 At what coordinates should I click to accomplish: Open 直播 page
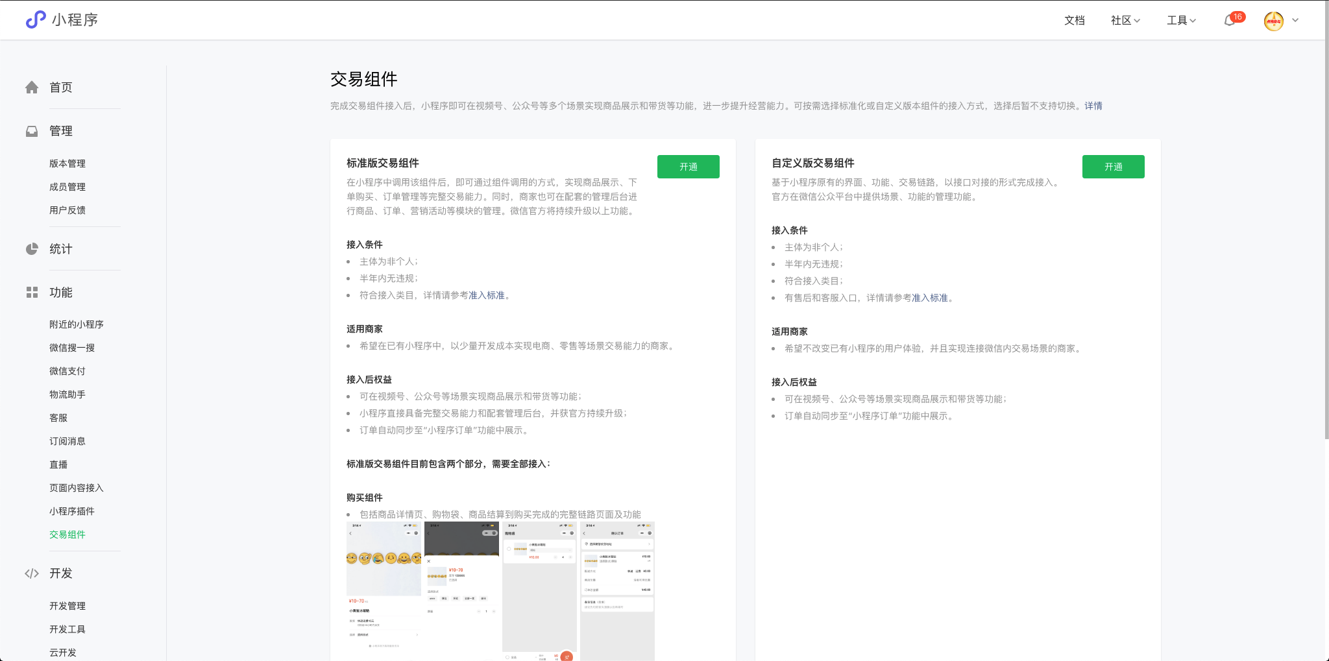(x=58, y=464)
